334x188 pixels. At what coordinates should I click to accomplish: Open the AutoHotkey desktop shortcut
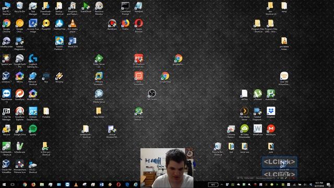pos(271,95)
